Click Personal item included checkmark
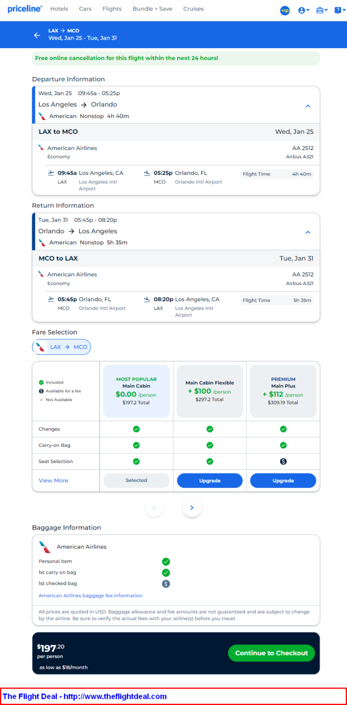 (166, 561)
